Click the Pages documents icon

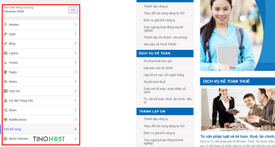tap(5, 72)
